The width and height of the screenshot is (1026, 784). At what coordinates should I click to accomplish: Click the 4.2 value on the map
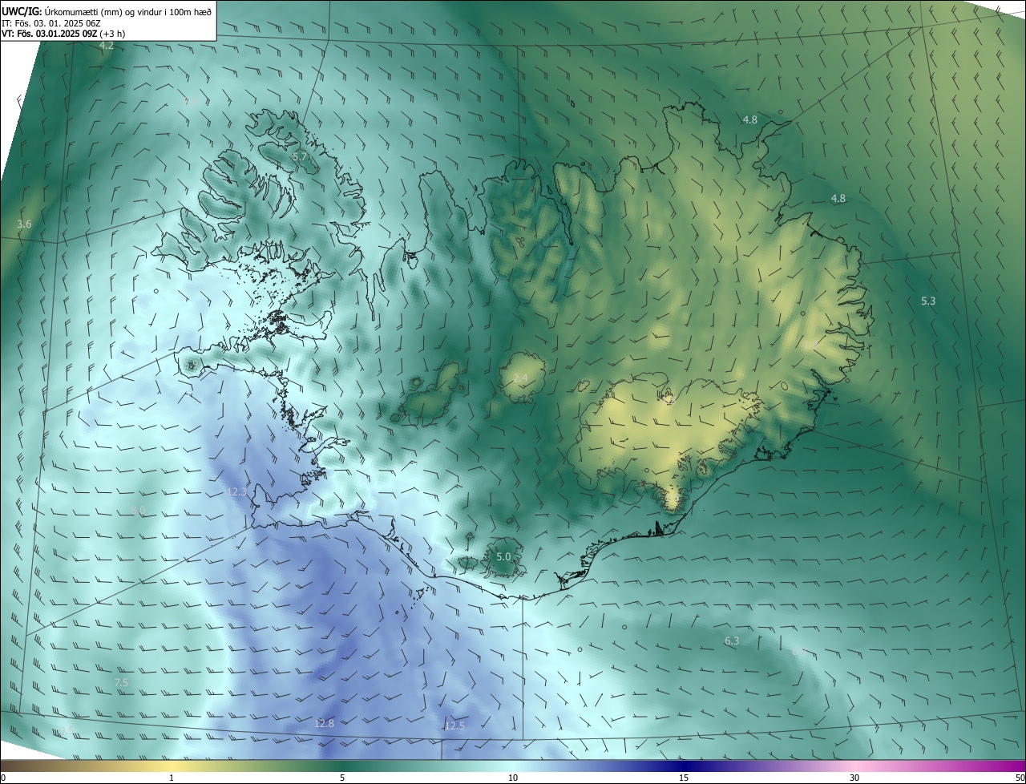tap(106, 46)
